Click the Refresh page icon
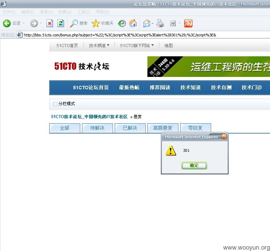270x251 pixels. coord(61,23)
